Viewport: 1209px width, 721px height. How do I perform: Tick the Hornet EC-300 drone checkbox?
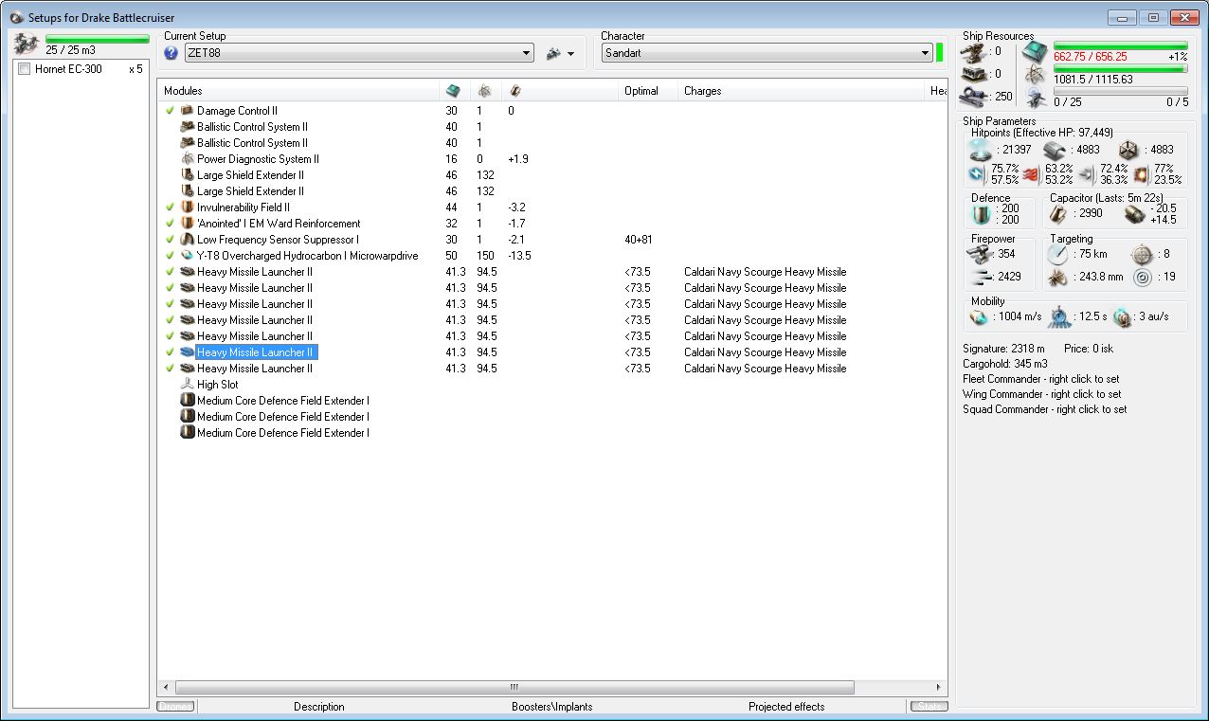tap(25, 69)
